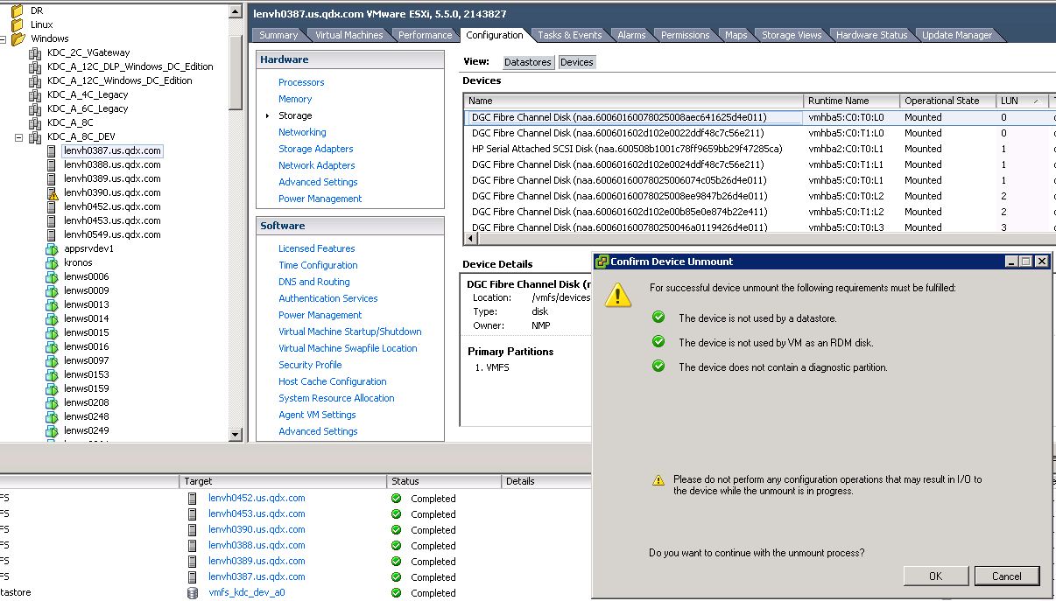Open the Virtual Machines tab
Screen dimensions: 1056x601
click(x=349, y=35)
